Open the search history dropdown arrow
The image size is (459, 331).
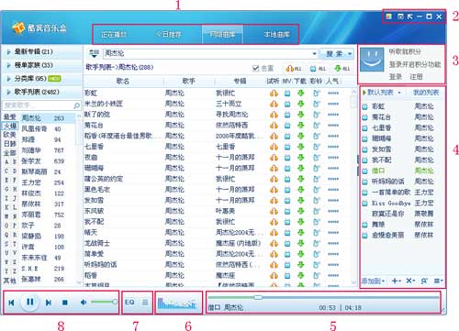coord(314,54)
